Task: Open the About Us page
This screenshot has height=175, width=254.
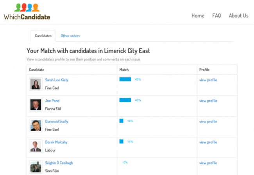Action: coord(238,16)
